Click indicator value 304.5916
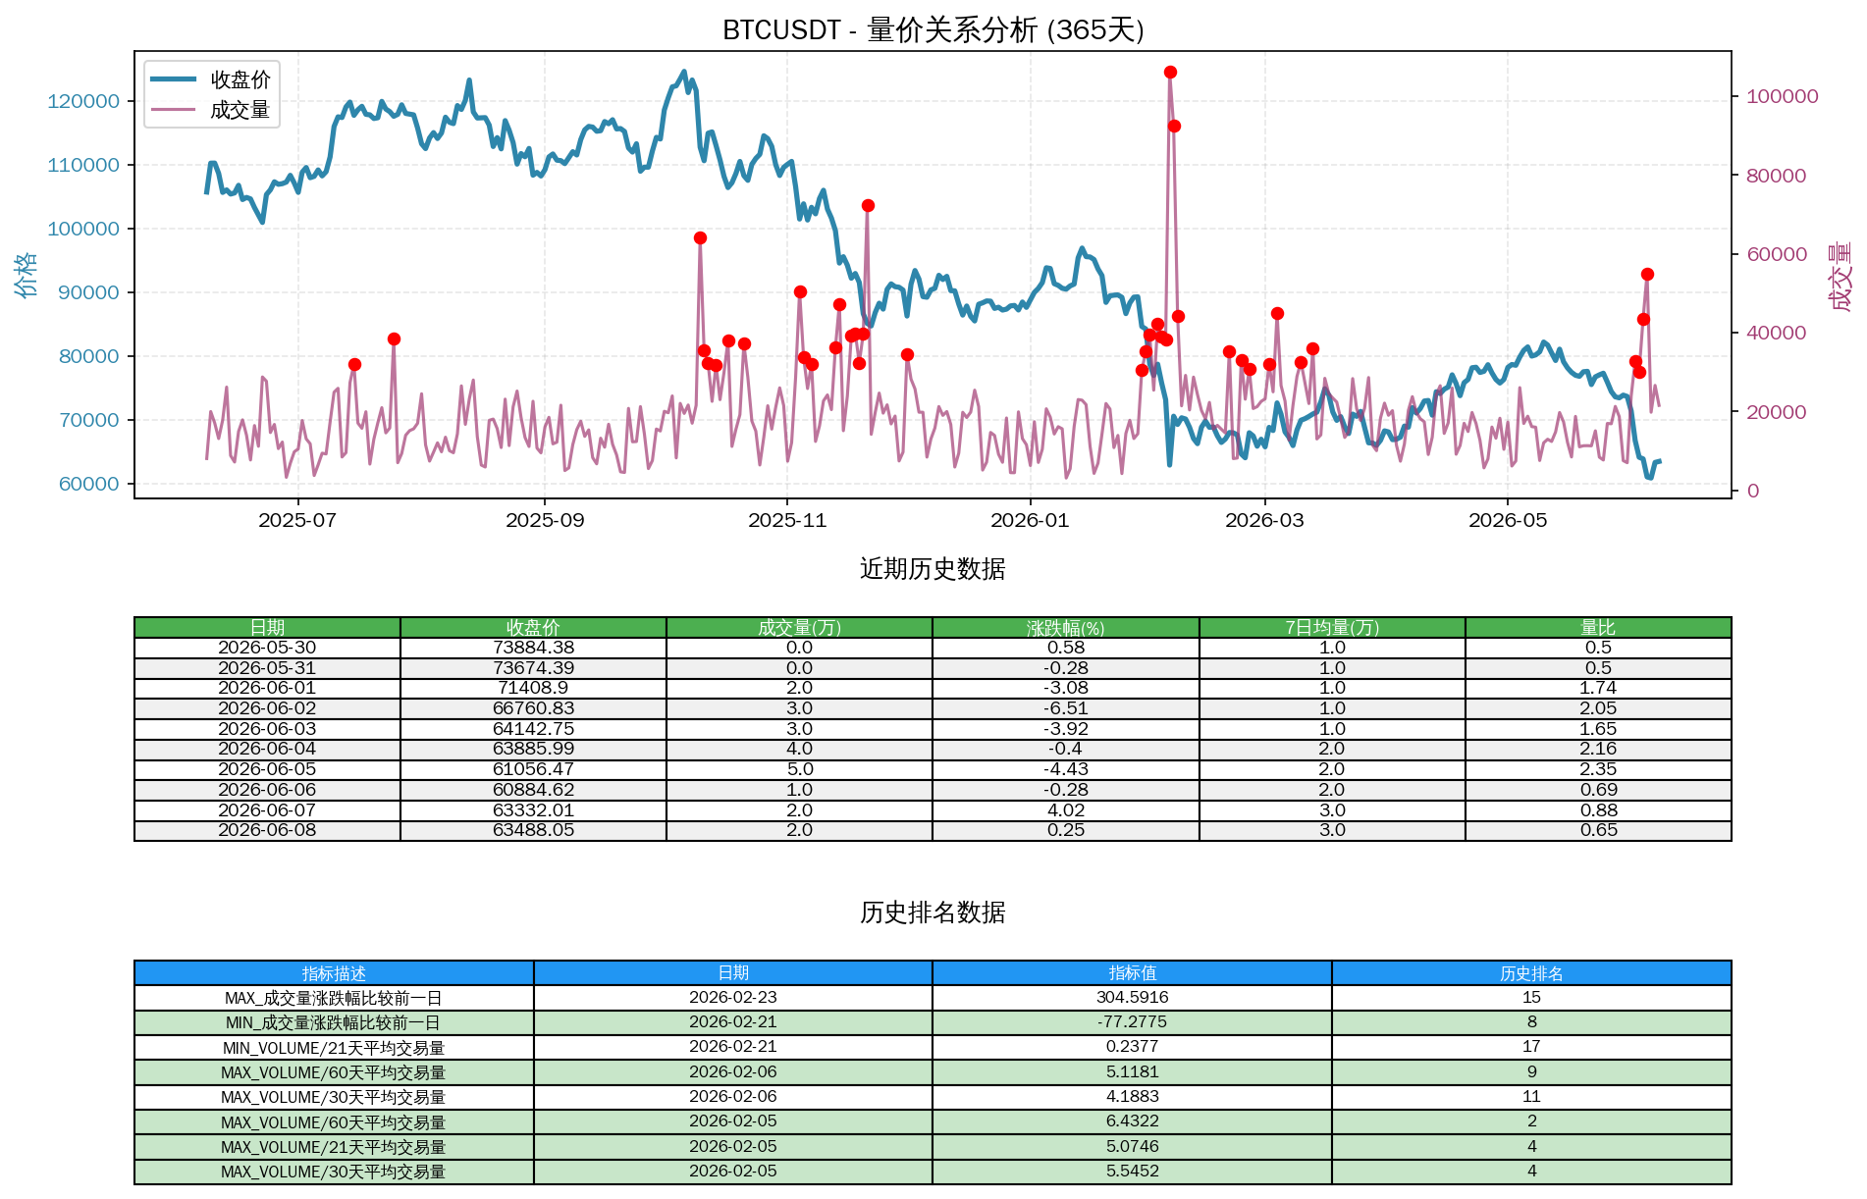 [1133, 998]
